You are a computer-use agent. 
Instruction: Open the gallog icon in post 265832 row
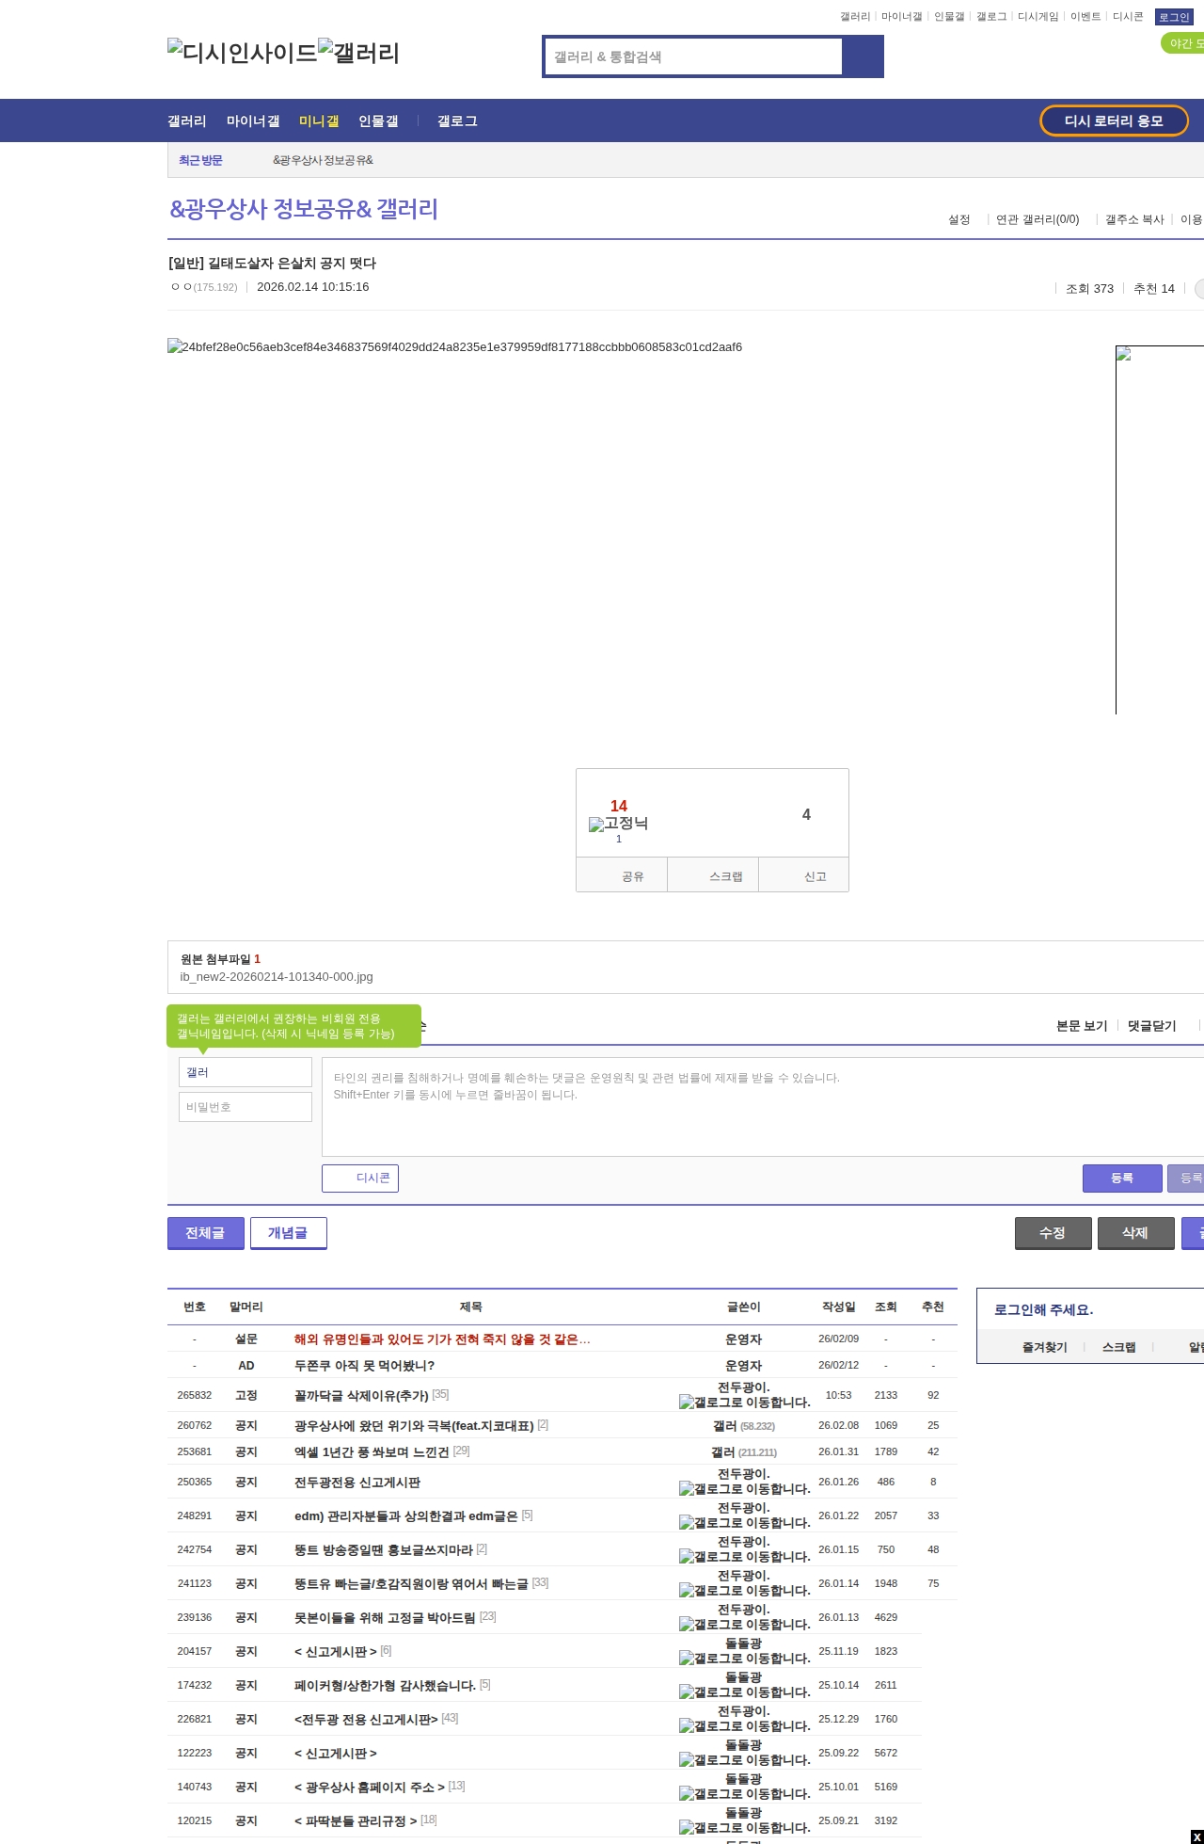point(686,1403)
